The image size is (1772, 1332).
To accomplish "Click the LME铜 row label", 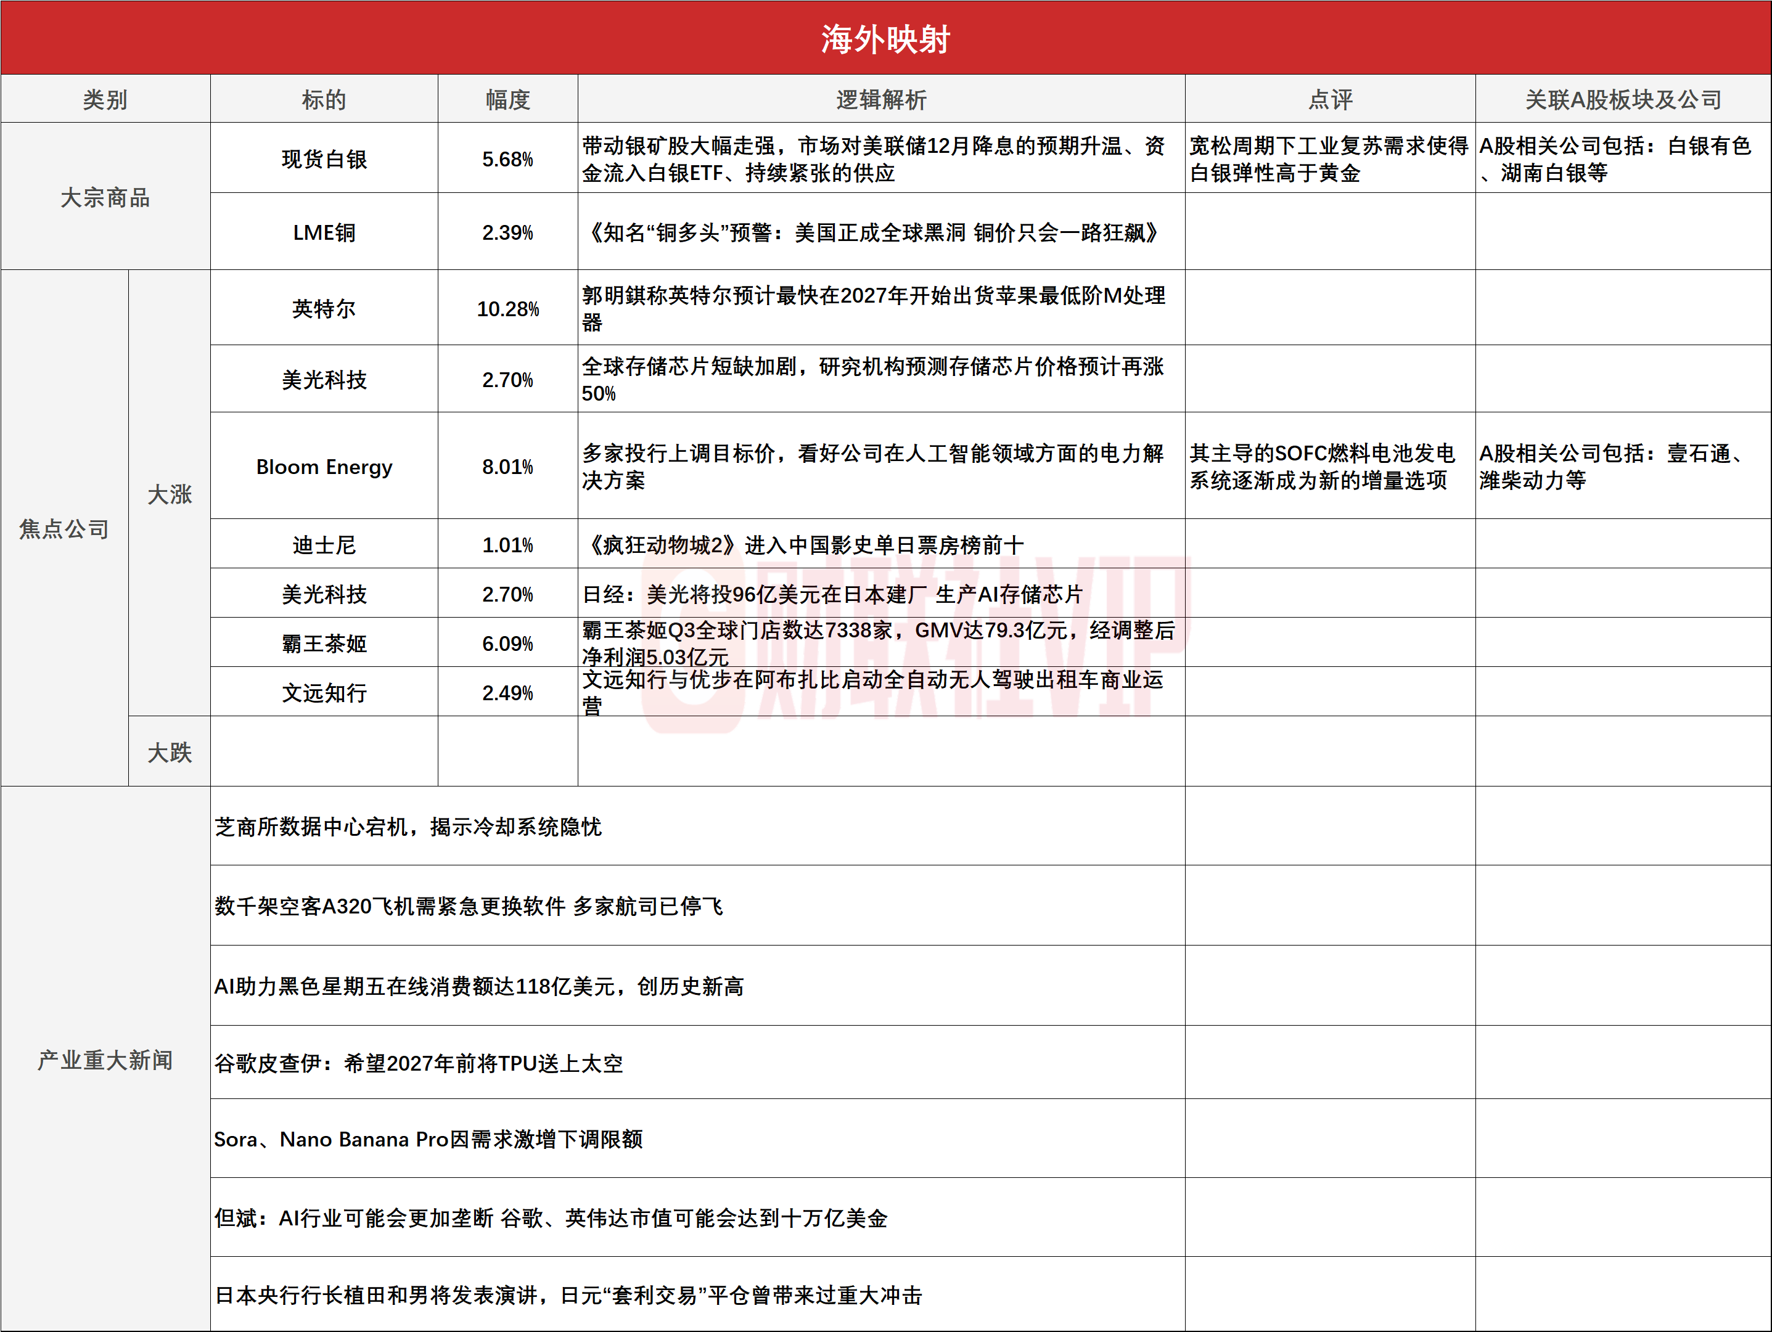I will [x=324, y=232].
